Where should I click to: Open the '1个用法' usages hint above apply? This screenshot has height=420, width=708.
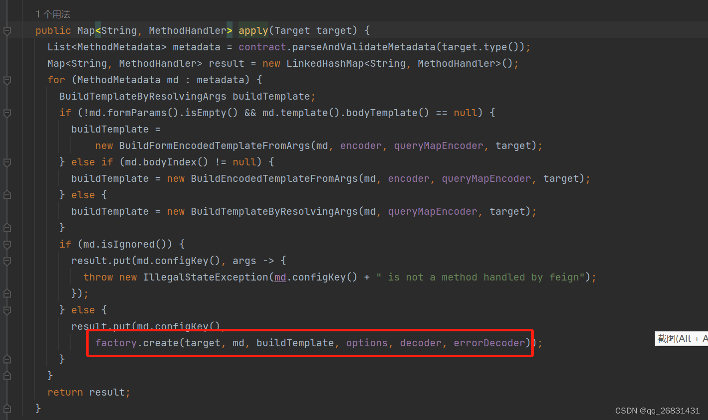[x=53, y=14]
